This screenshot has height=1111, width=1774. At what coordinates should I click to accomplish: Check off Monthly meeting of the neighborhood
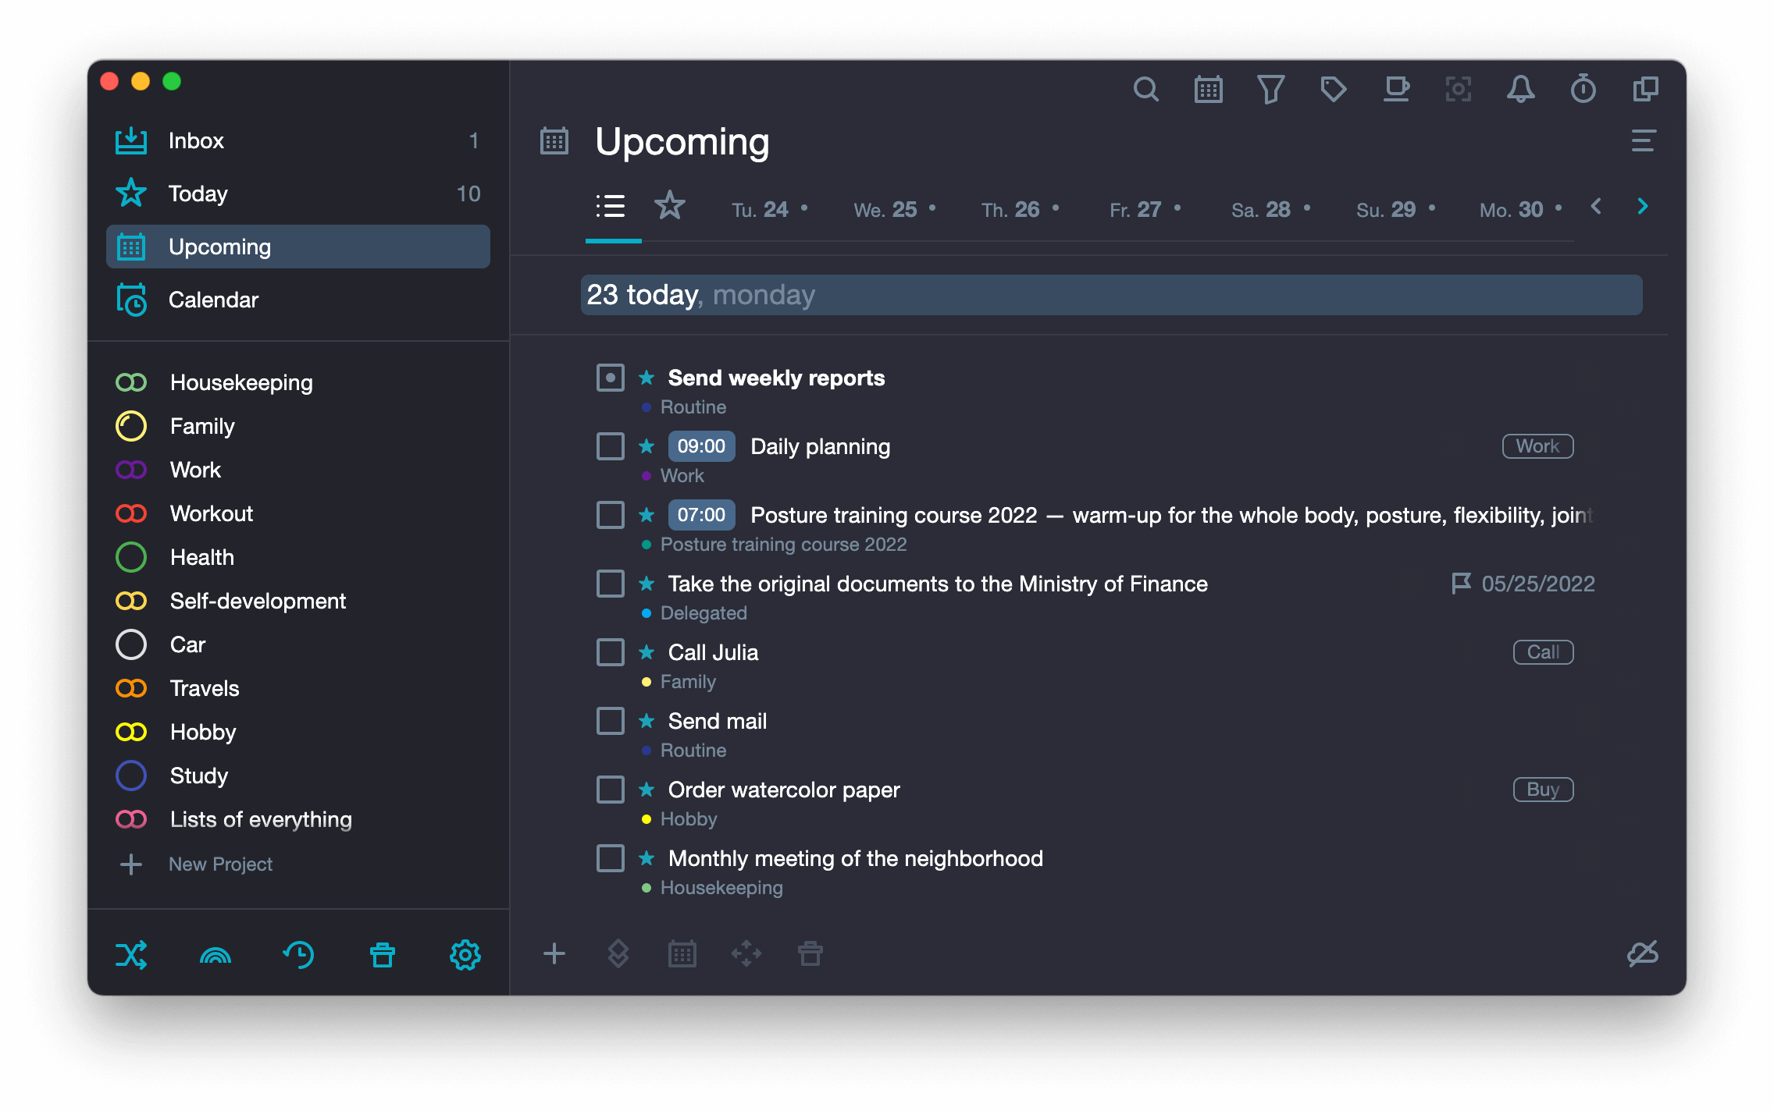pyautogui.click(x=610, y=858)
